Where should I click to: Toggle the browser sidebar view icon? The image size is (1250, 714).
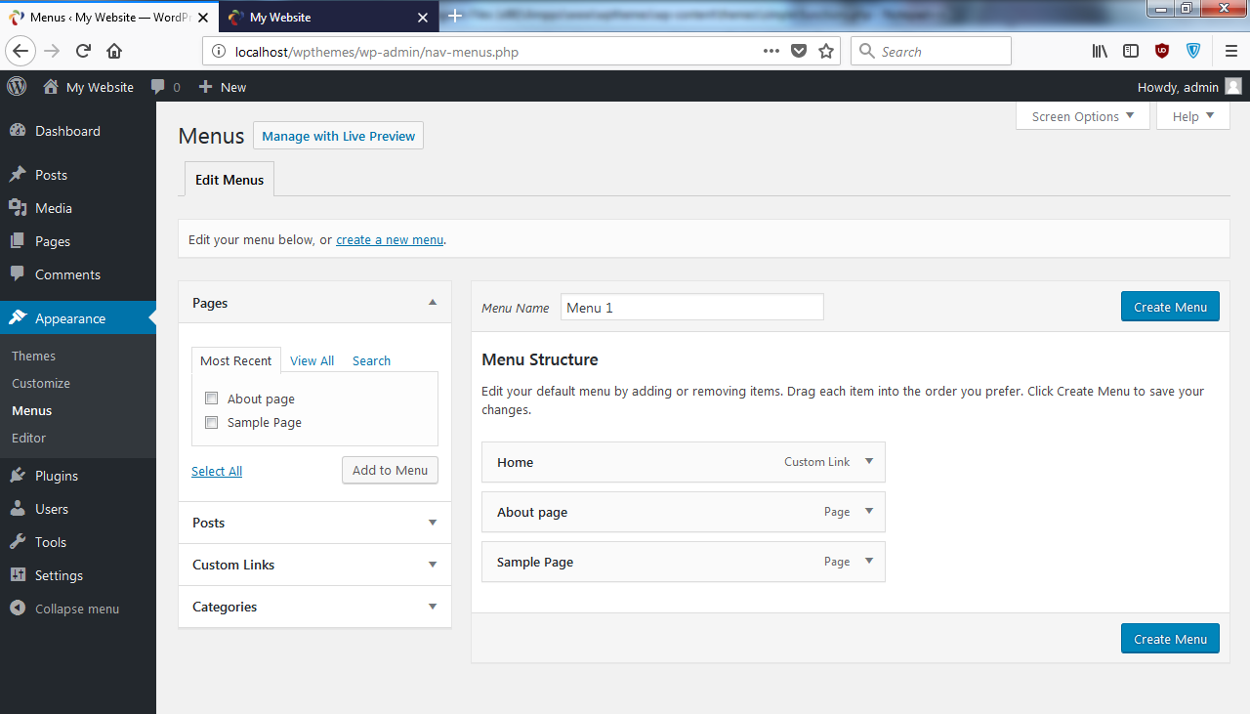coord(1131,52)
